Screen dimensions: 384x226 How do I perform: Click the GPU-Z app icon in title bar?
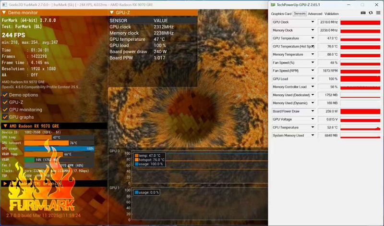(x=273, y=4)
